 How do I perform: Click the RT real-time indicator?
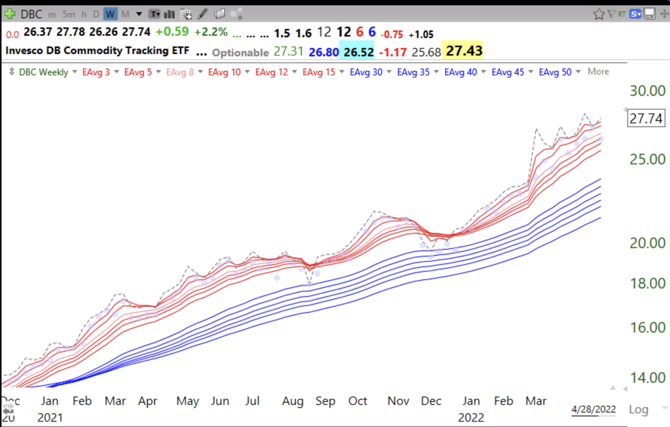click(622, 14)
